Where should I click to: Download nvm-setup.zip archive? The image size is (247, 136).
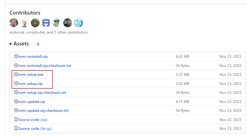coord(30,84)
